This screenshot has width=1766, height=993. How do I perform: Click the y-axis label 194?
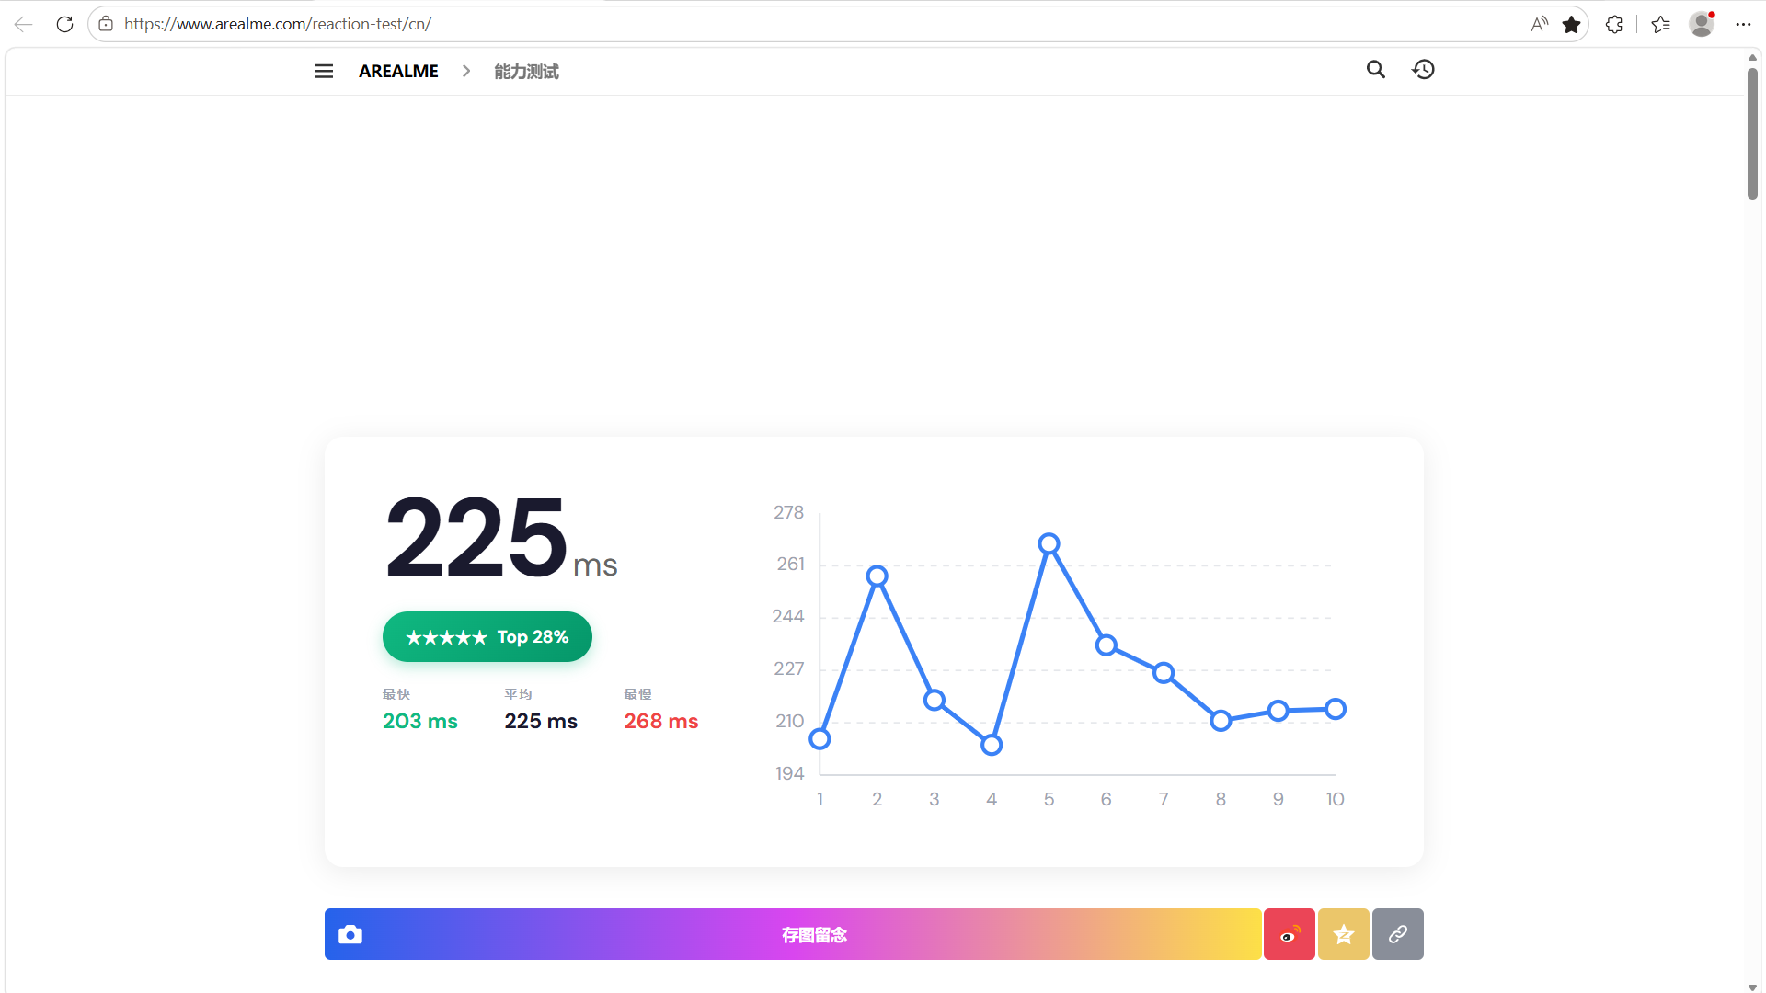(789, 773)
